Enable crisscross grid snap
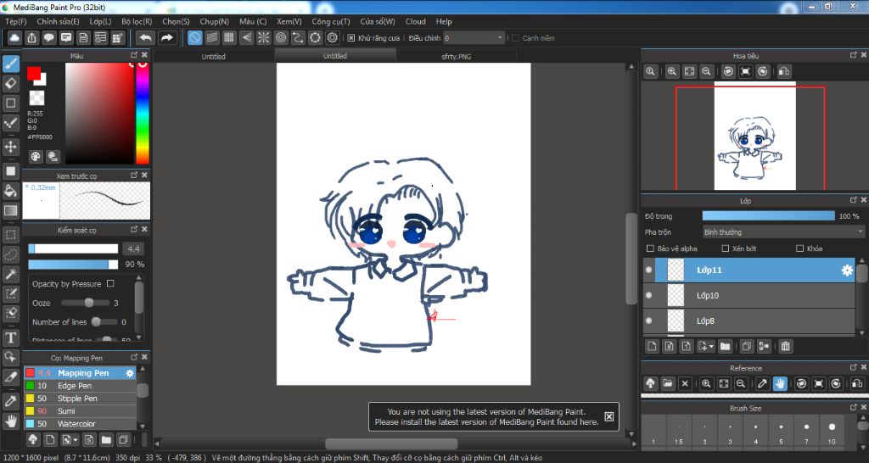 (x=229, y=37)
